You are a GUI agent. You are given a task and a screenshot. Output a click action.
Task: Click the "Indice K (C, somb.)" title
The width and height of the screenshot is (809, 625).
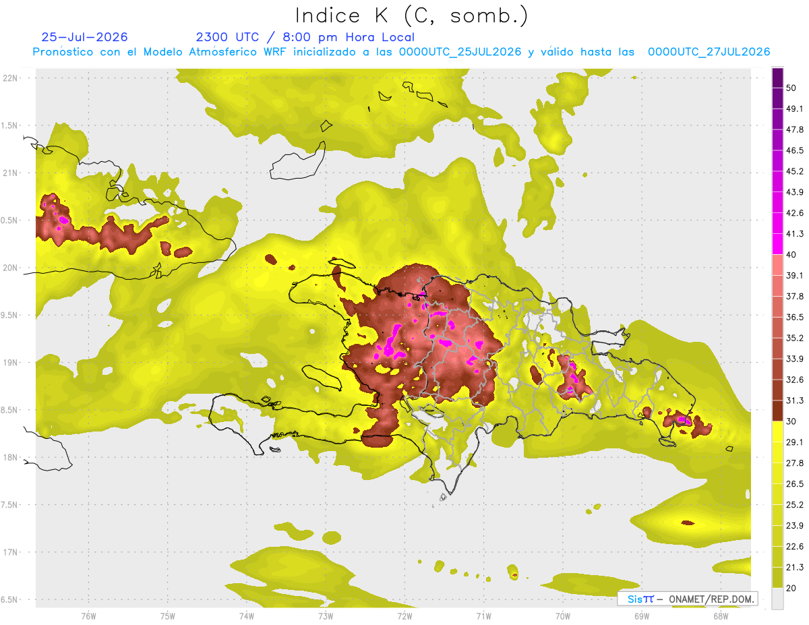tap(411, 16)
